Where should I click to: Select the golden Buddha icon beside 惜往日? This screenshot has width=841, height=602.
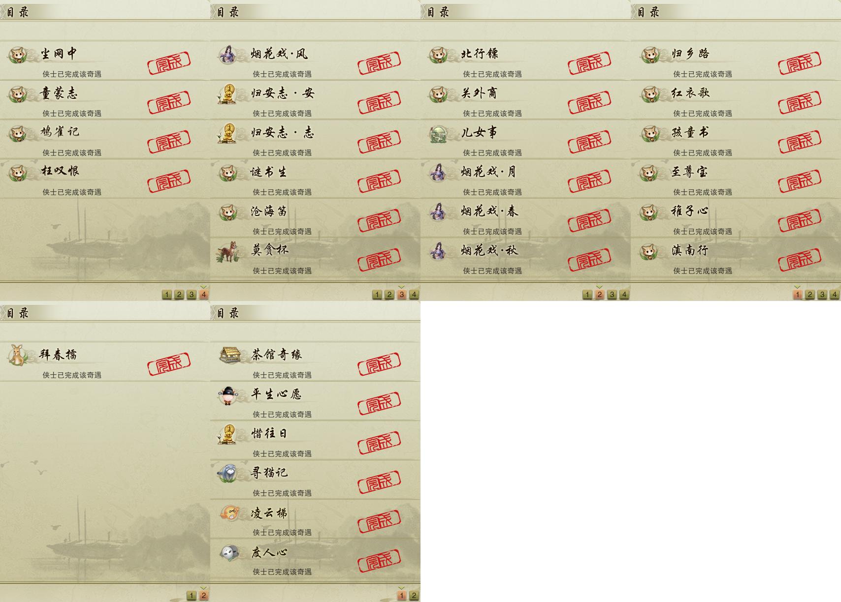pos(227,434)
